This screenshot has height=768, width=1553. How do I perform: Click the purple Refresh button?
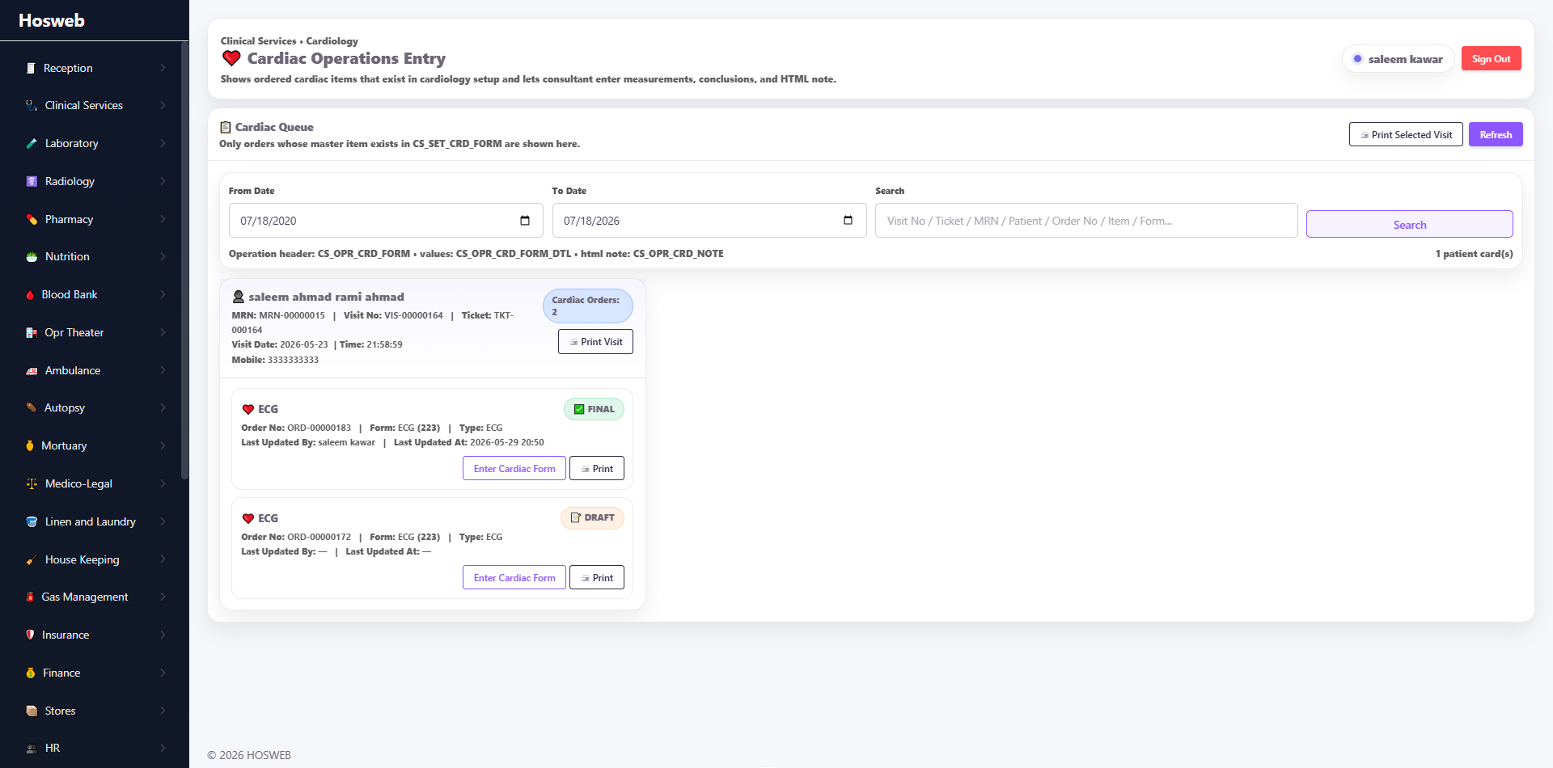tap(1496, 135)
